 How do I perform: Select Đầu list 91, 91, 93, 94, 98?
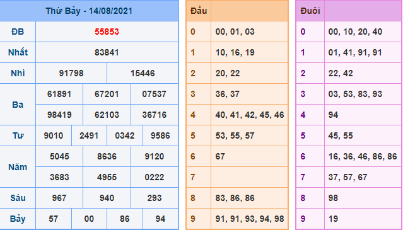[250, 219]
